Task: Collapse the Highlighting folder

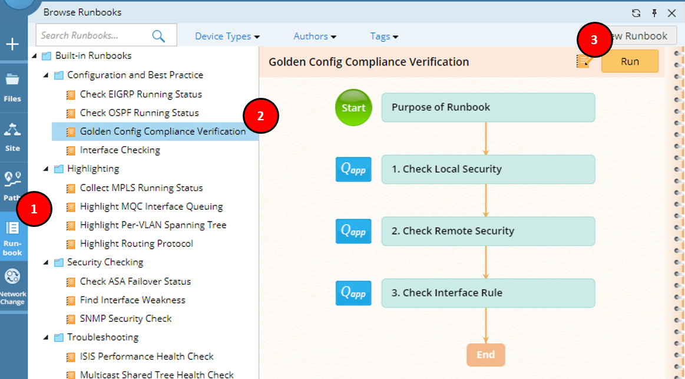Action: (47, 169)
